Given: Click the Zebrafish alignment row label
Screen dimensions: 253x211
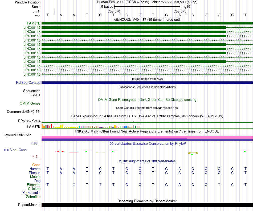Looking at the screenshot, I should [x=33, y=197].
